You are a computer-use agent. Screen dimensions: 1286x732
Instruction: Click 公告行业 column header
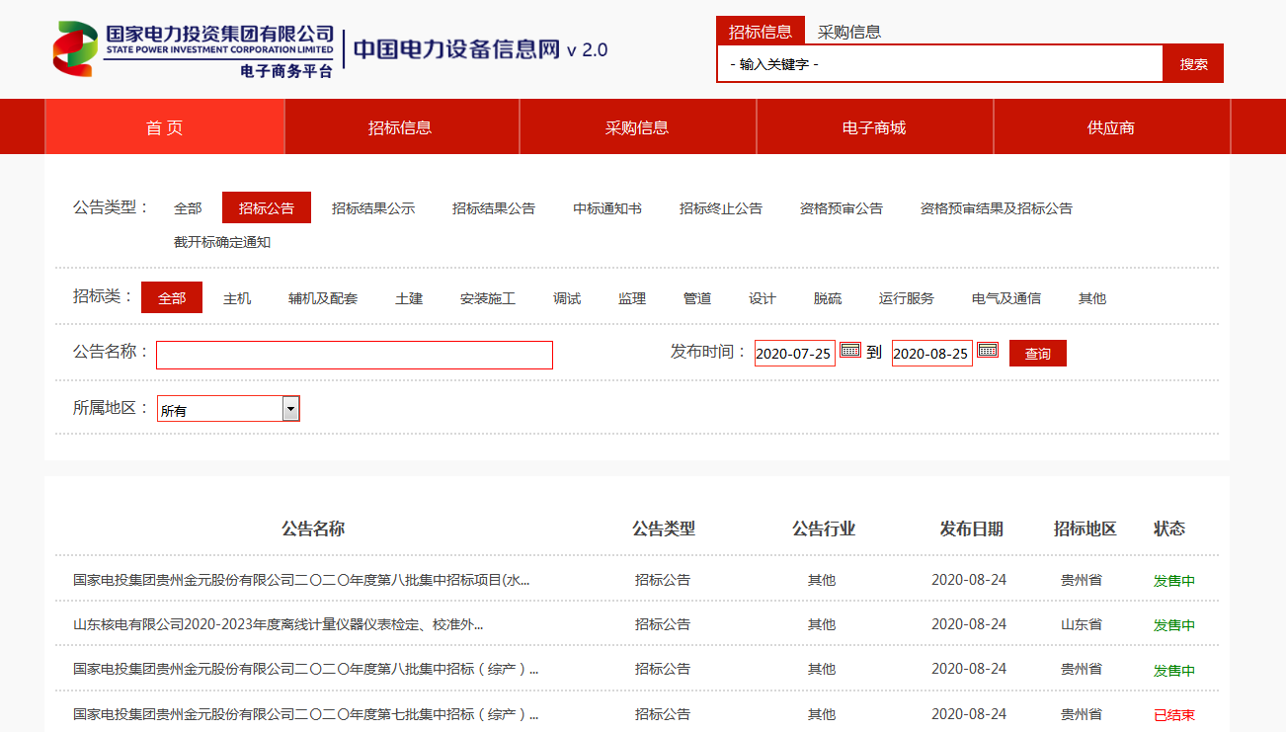[824, 529]
